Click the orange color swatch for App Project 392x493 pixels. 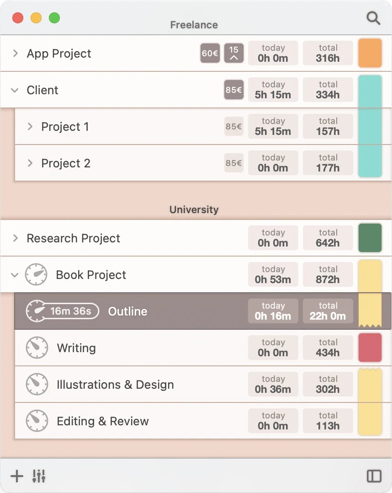point(370,53)
